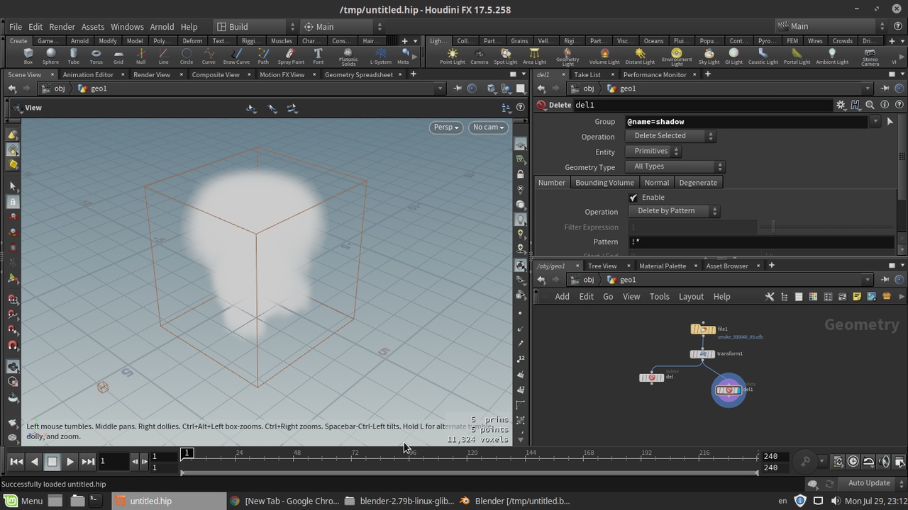The width and height of the screenshot is (908, 510).
Task: Select the Spray Paint shelf tool
Action: click(x=290, y=56)
